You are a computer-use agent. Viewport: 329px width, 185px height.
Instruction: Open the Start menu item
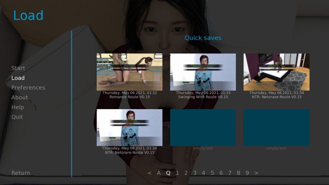coord(18,68)
